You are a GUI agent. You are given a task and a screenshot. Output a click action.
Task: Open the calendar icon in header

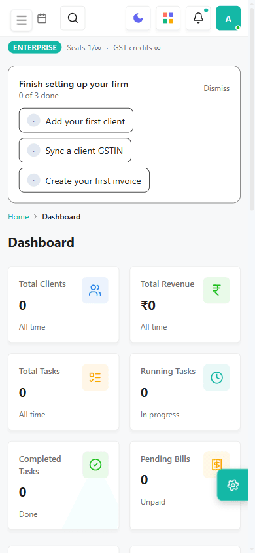[x=42, y=18]
